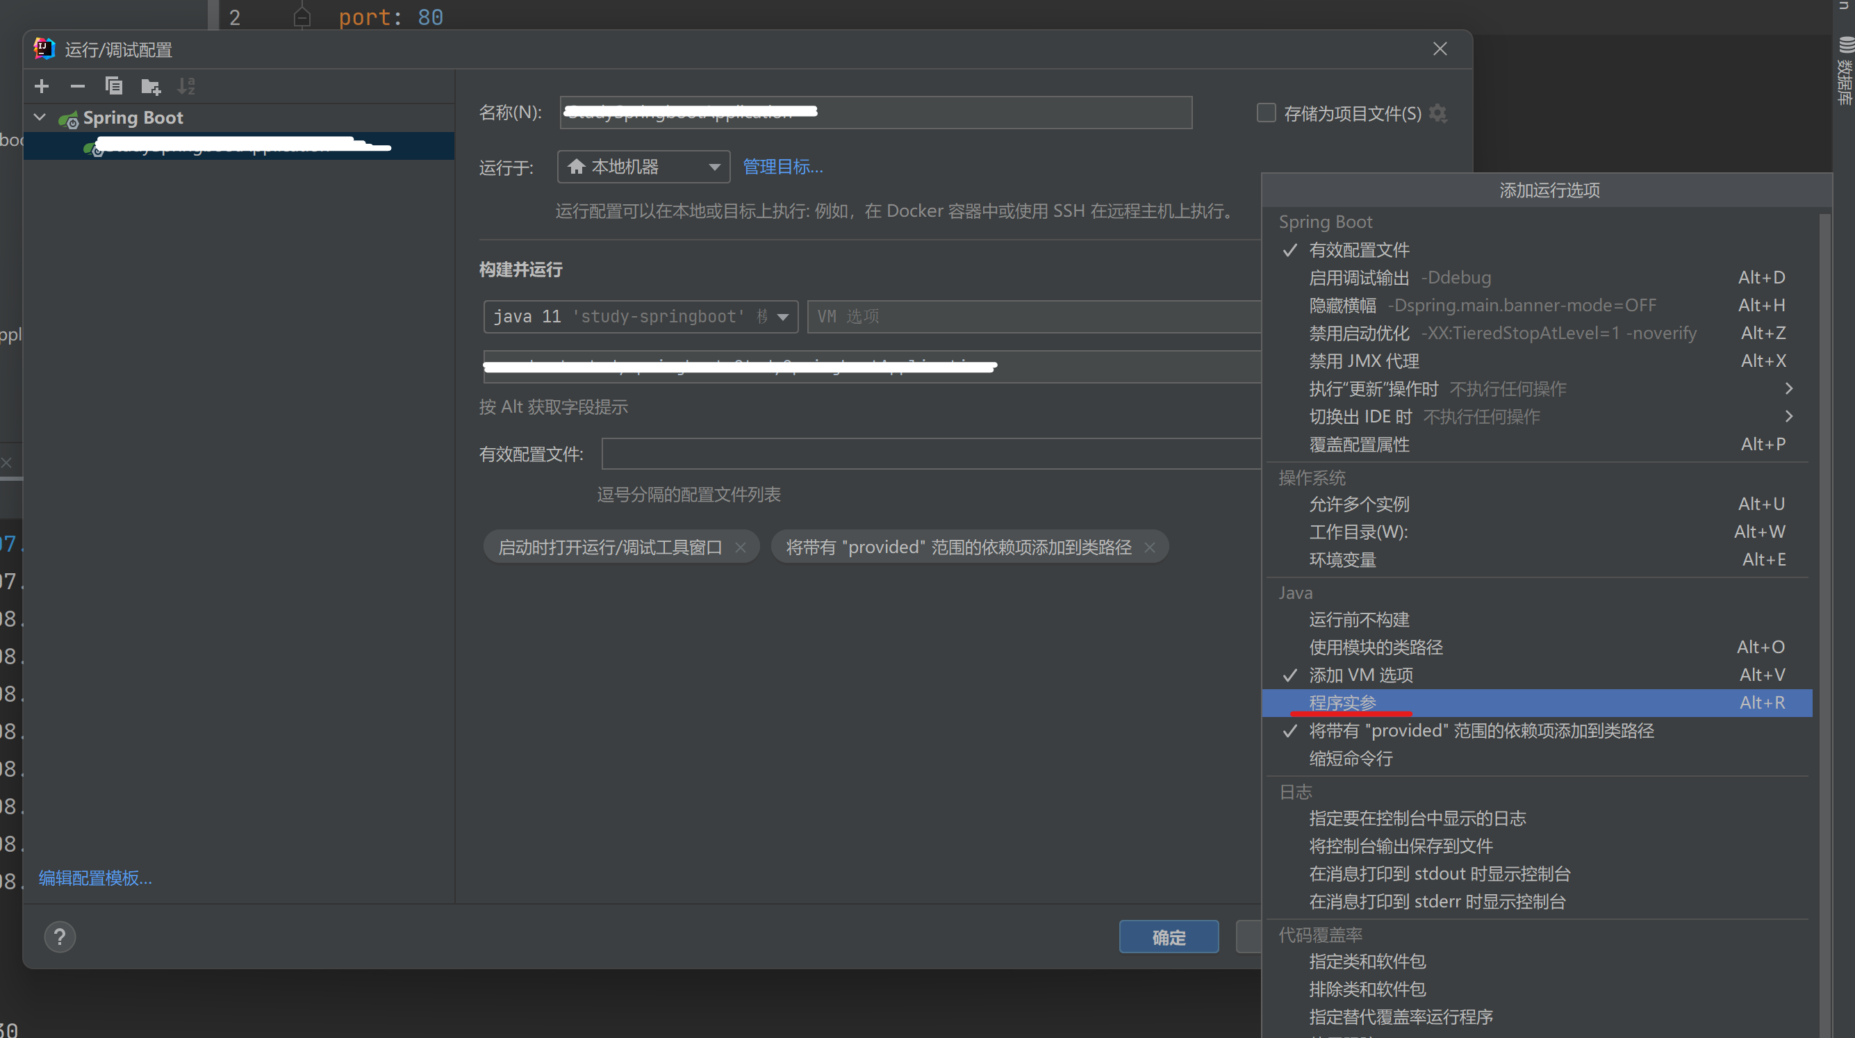
Task: Open the java 11 module dropdown
Action: [640, 317]
